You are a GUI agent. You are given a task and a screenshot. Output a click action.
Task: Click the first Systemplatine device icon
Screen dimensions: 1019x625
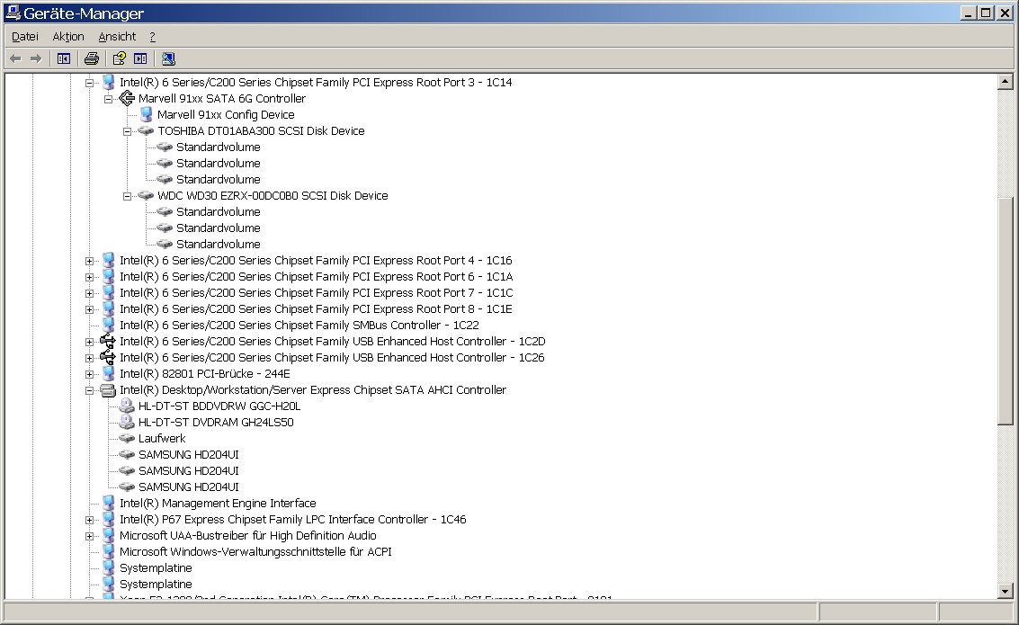[109, 567]
